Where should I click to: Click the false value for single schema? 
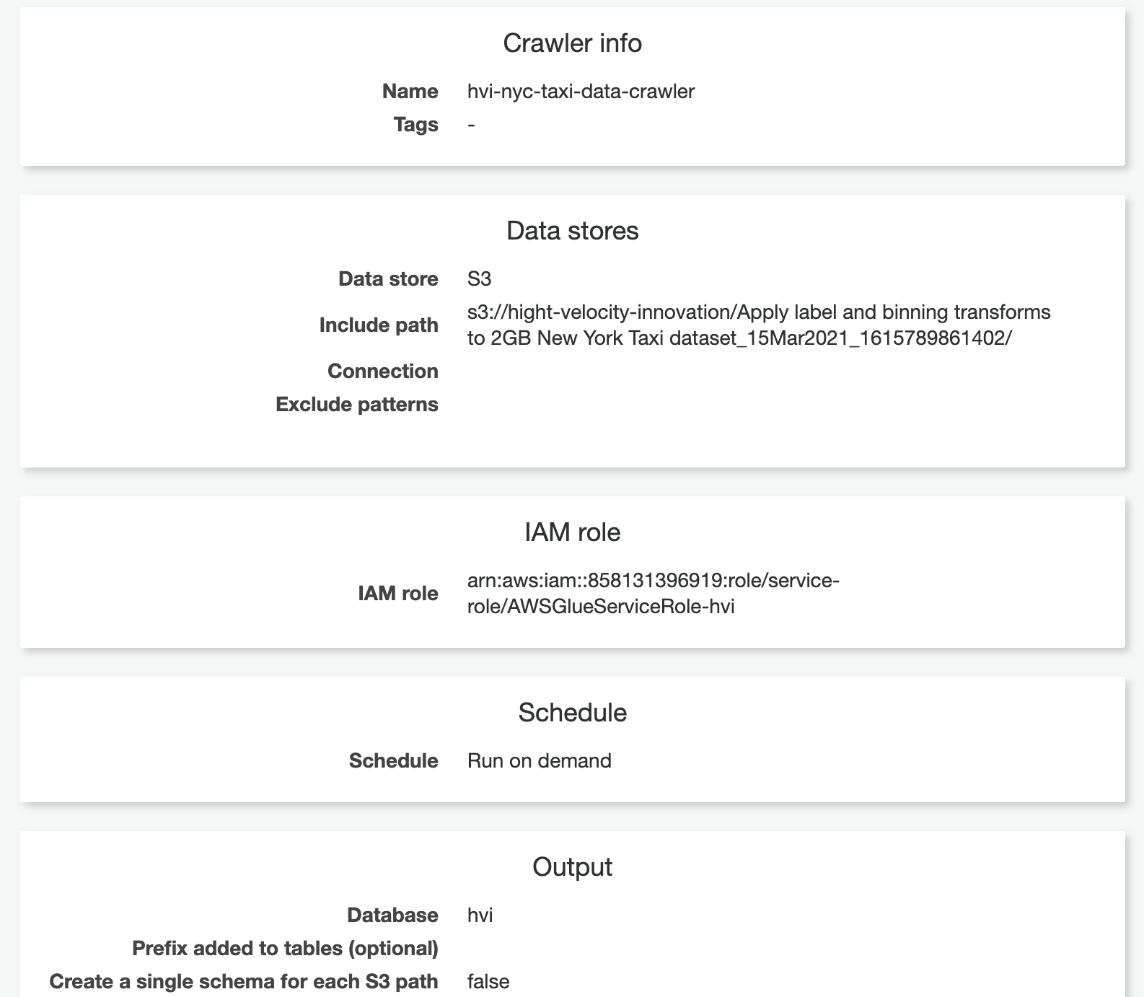488,982
